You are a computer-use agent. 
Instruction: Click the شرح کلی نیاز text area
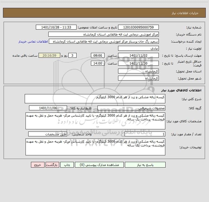click(x=95, y=99)
